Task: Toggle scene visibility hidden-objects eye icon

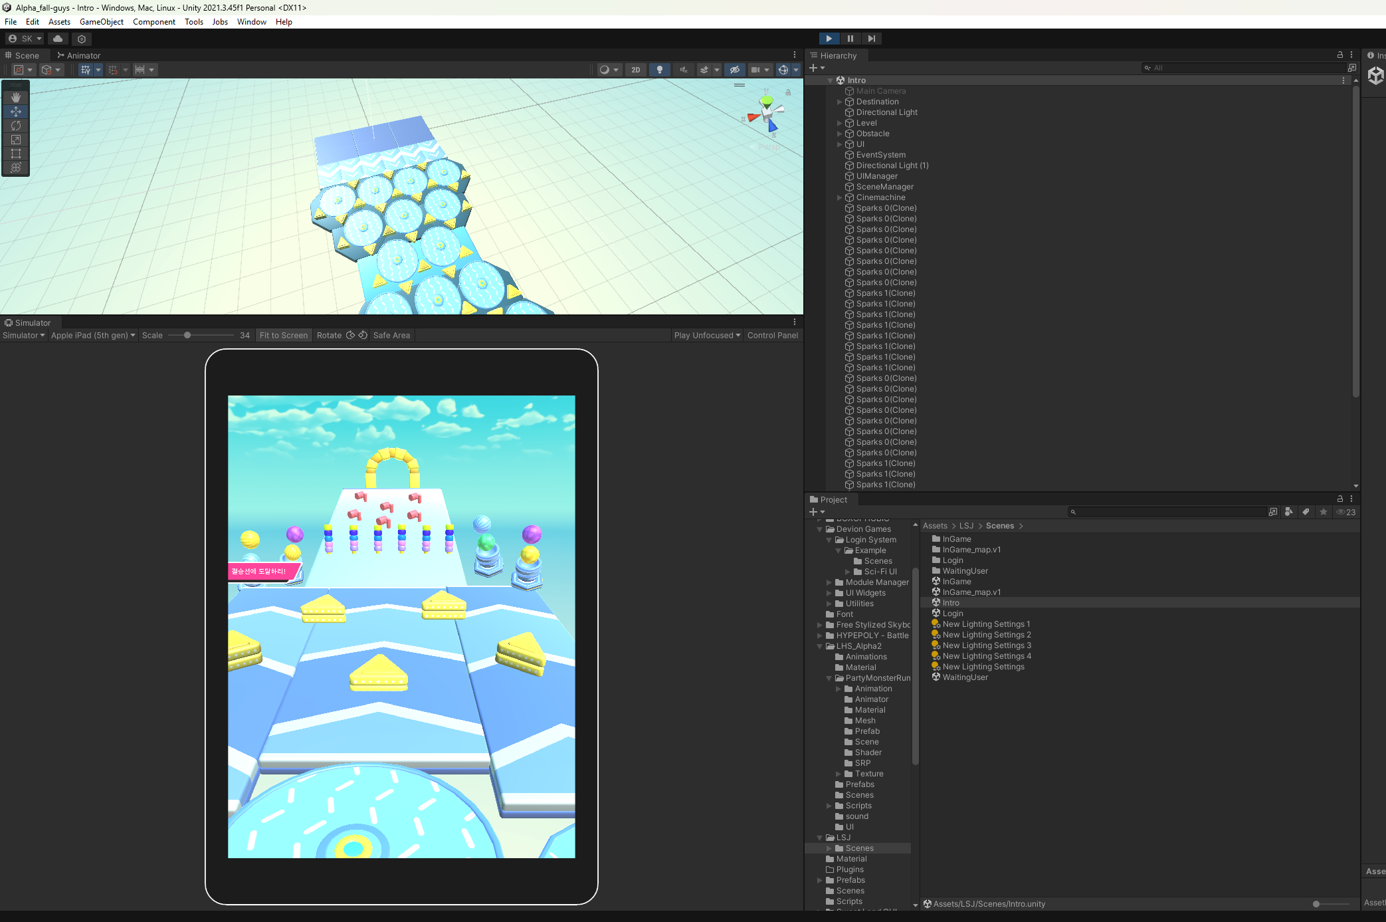Action: click(x=734, y=70)
